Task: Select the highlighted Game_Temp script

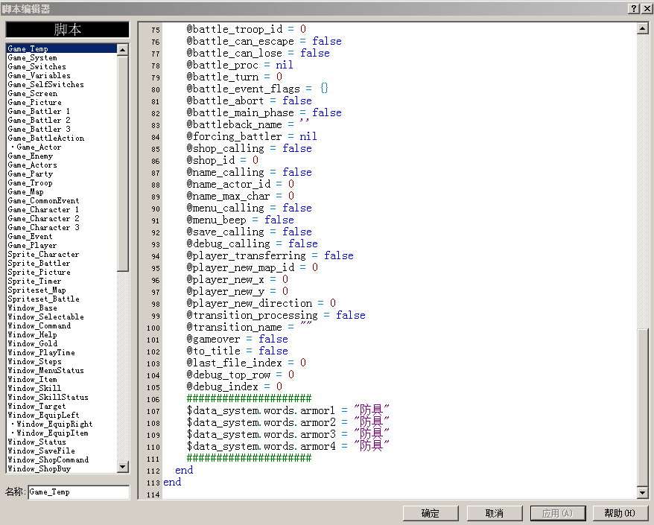Action: [x=62, y=49]
